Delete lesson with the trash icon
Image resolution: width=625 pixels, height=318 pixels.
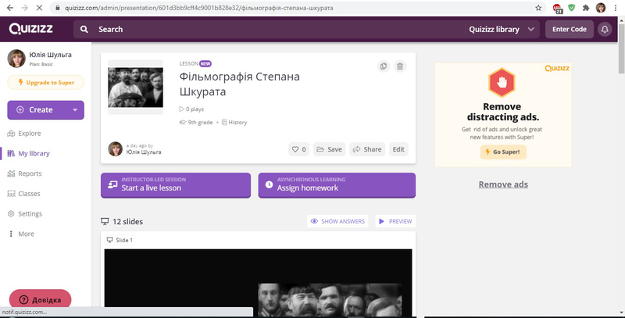(400, 66)
